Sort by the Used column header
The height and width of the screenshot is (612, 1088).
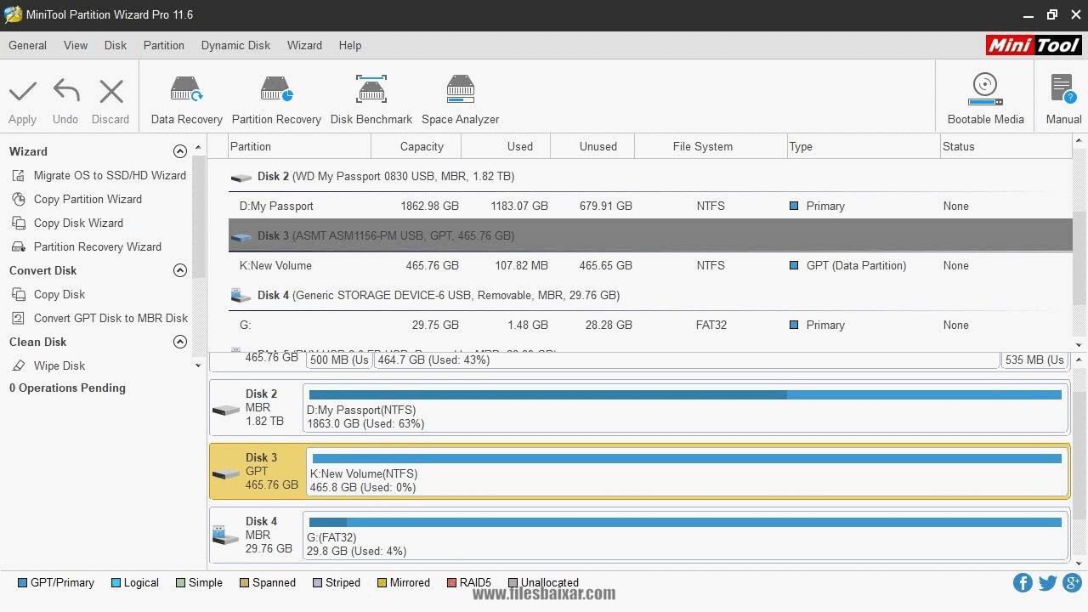(x=506, y=146)
